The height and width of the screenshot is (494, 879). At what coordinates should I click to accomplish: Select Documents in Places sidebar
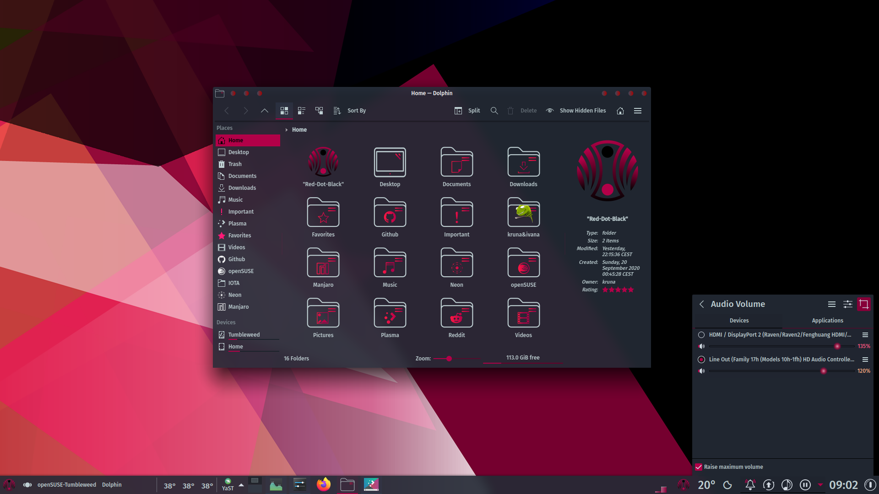[248, 176]
